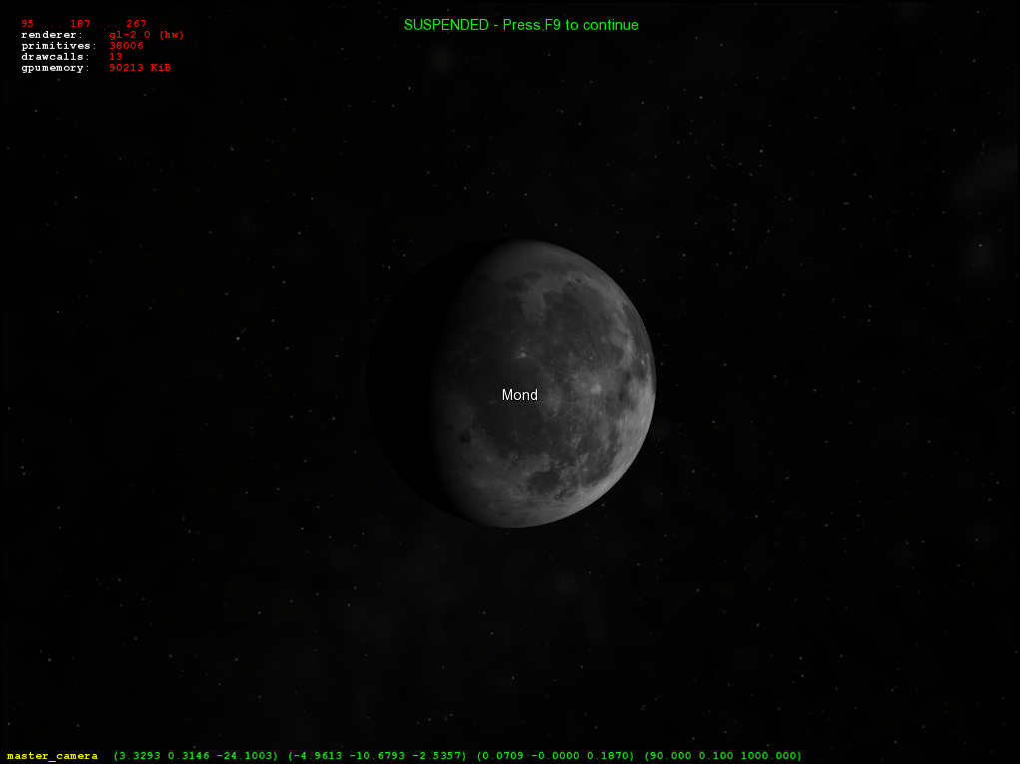The height and width of the screenshot is (764, 1020).
Task: Click the 'gpumemory:' debug label
Action: click(x=55, y=68)
